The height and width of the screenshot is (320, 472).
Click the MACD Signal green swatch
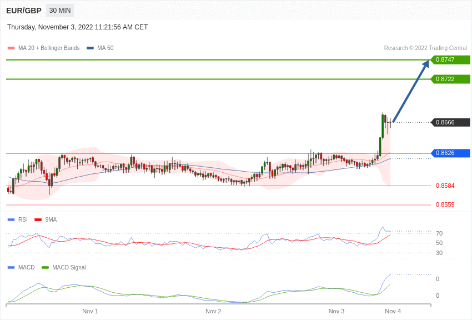(x=45, y=268)
